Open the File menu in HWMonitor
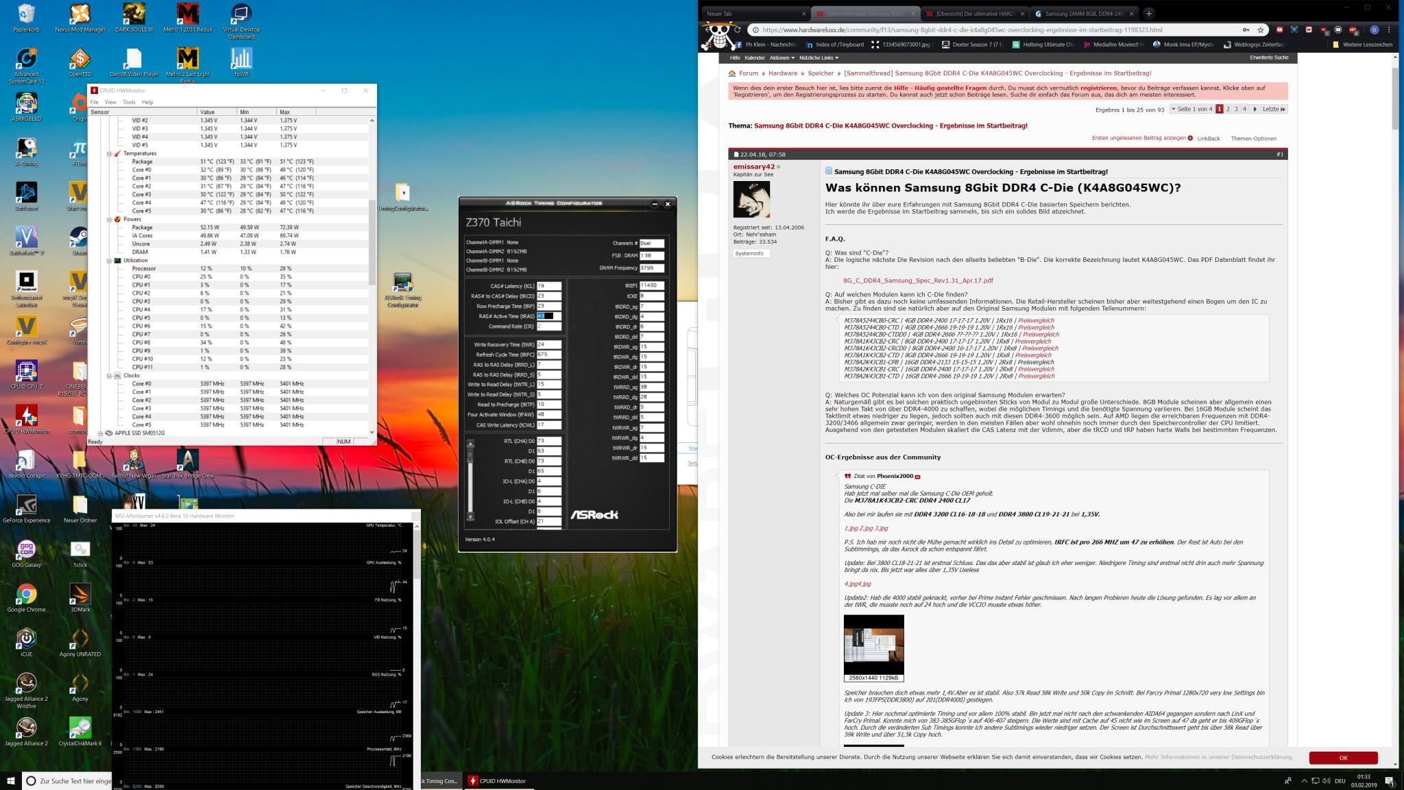This screenshot has width=1404, height=790. tap(95, 102)
